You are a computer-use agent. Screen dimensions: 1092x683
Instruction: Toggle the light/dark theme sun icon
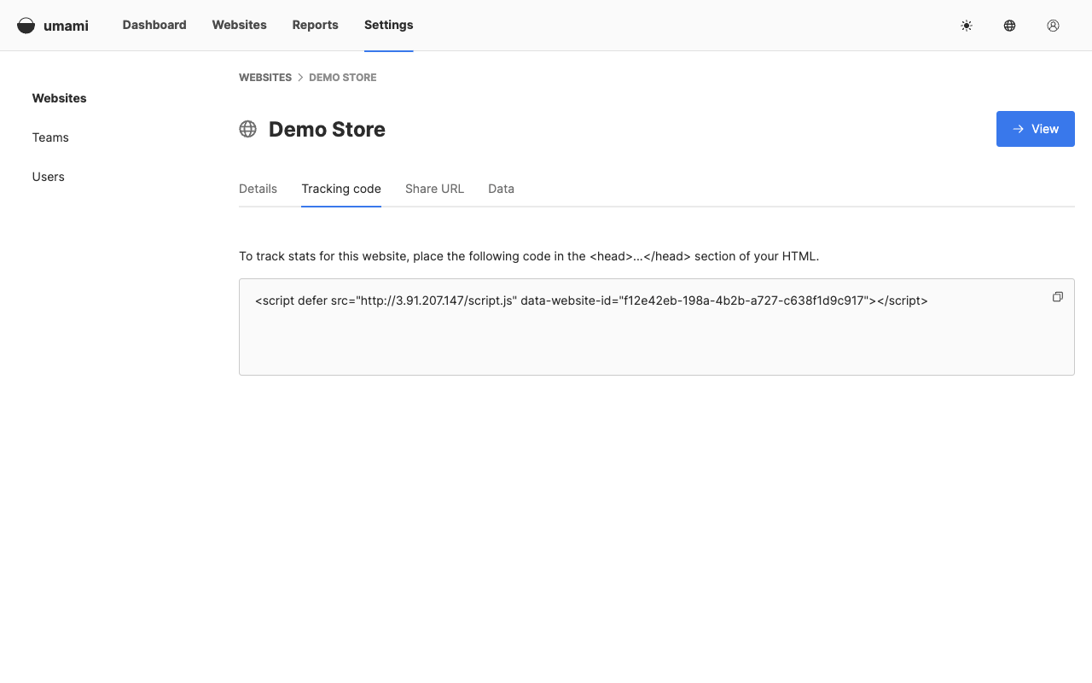pos(967,26)
